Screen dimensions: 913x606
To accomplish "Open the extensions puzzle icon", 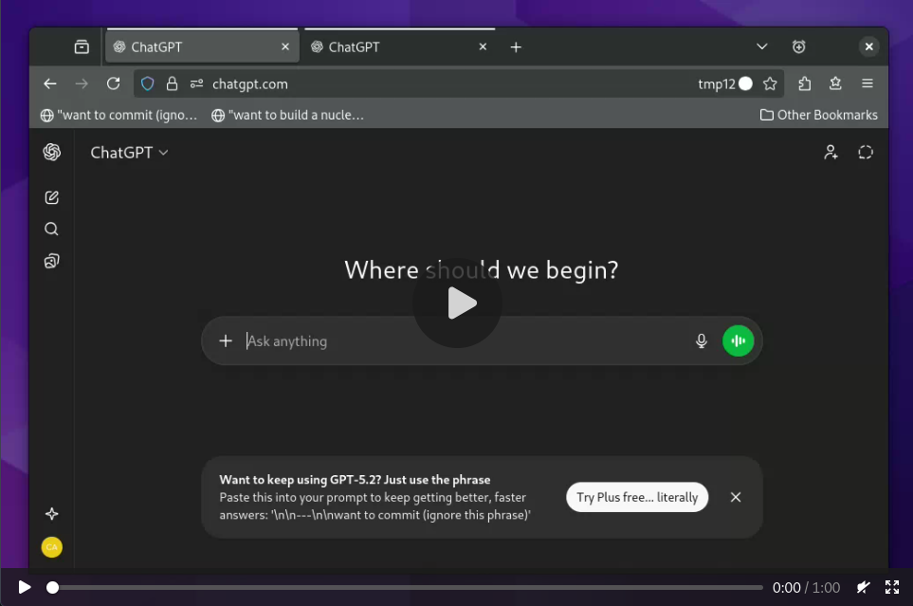I will click(805, 83).
